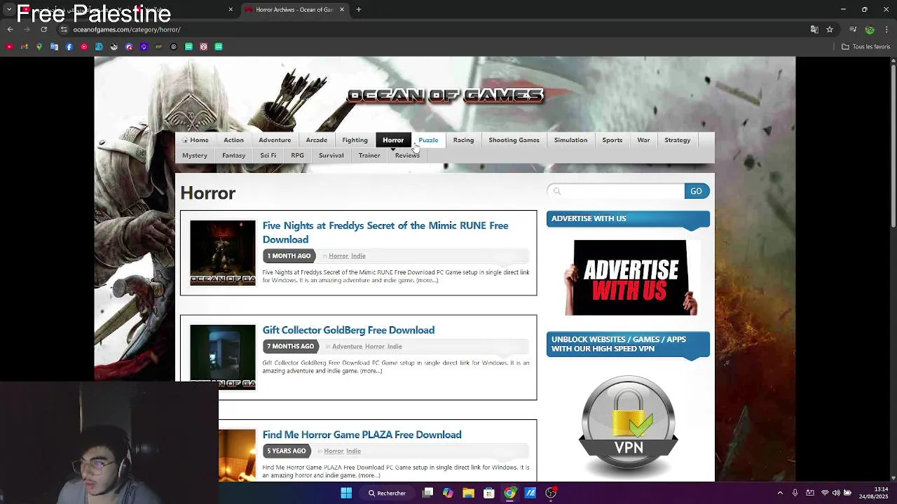897x504 pixels.
Task: Click the translate page icon
Action: click(814, 29)
